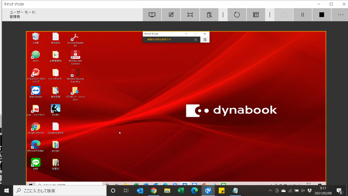Select the ショートカットキー folder icon
The width and height of the screenshot is (348, 196).
tap(55, 74)
